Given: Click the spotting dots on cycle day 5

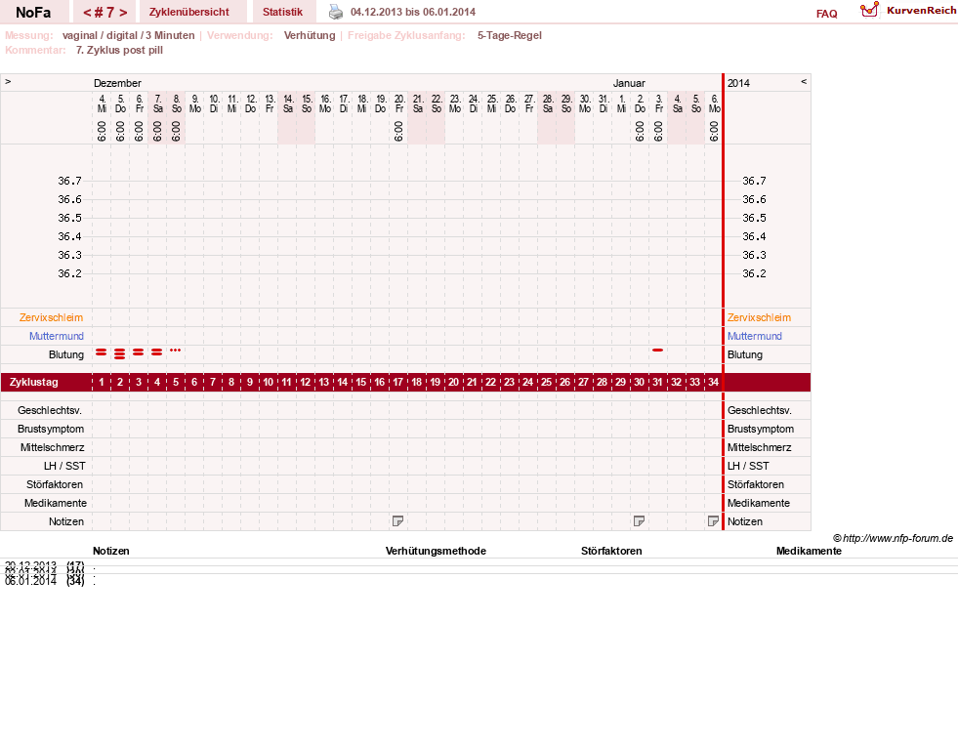Looking at the screenshot, I should [176, 350].
